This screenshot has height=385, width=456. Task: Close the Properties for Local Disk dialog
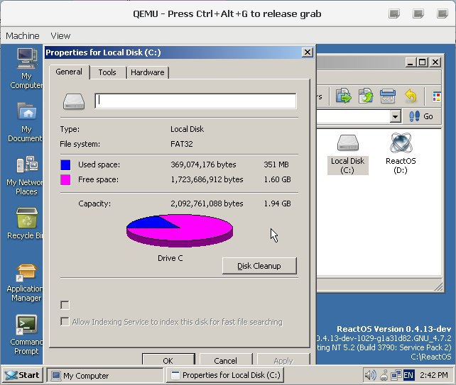(x=307, y=52)
